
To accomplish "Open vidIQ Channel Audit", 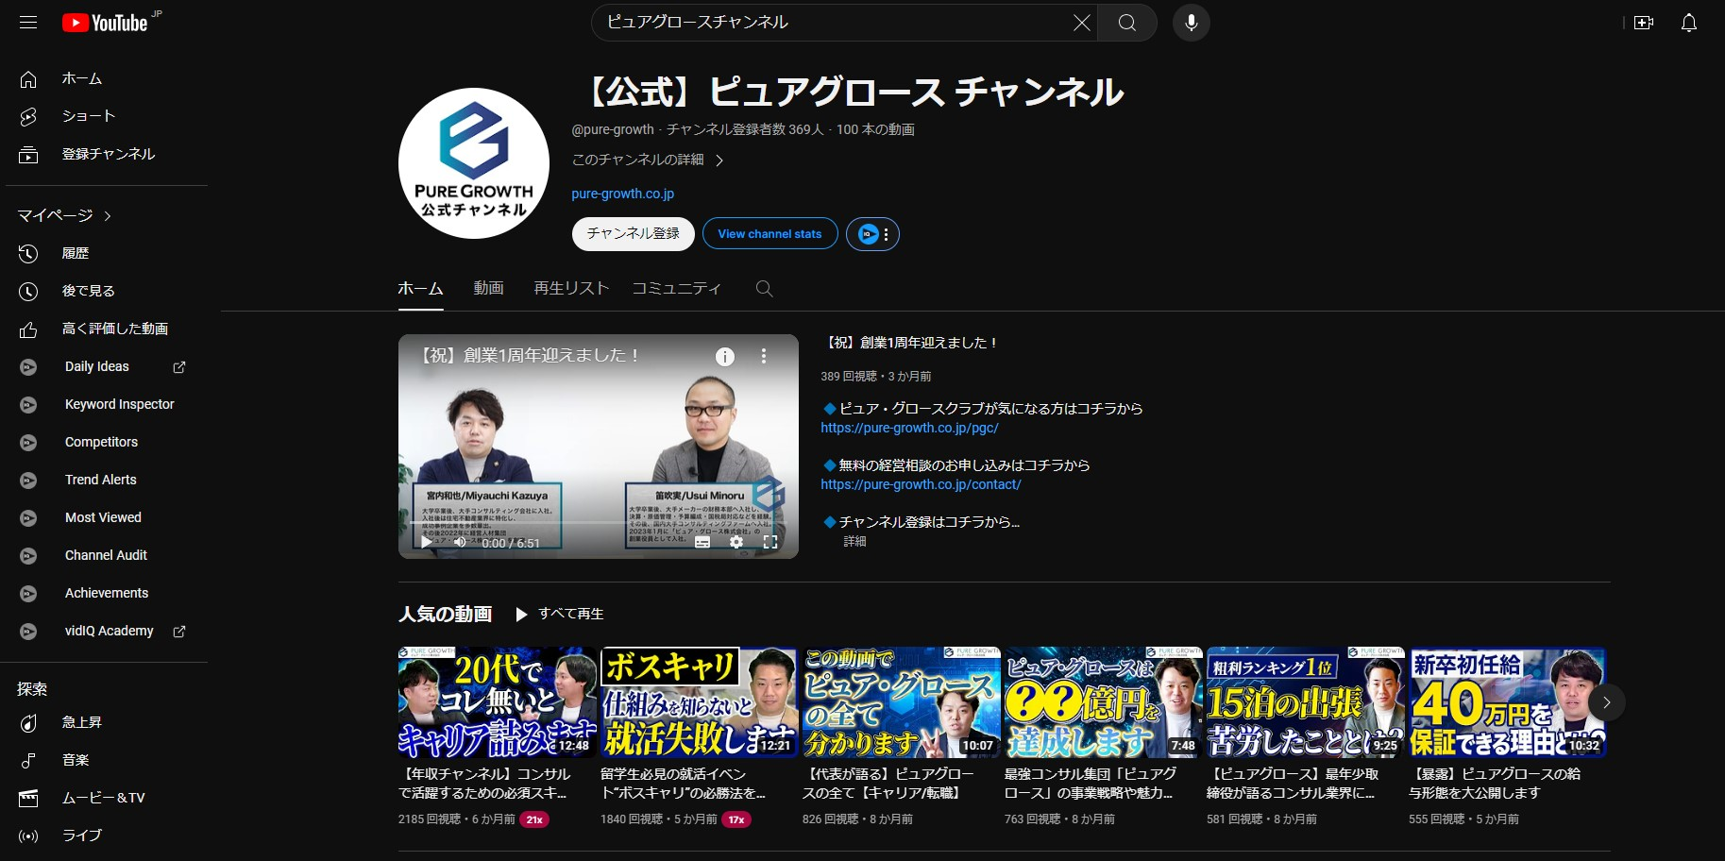I will [105, 555].
